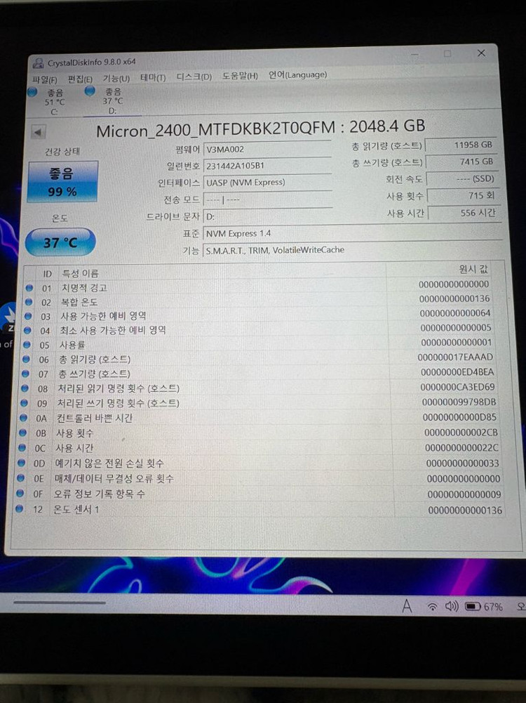The width and height of the screenshot is (526, 703).
Task: Click the status dot for row 0A
Action: [x=23, y=417]
